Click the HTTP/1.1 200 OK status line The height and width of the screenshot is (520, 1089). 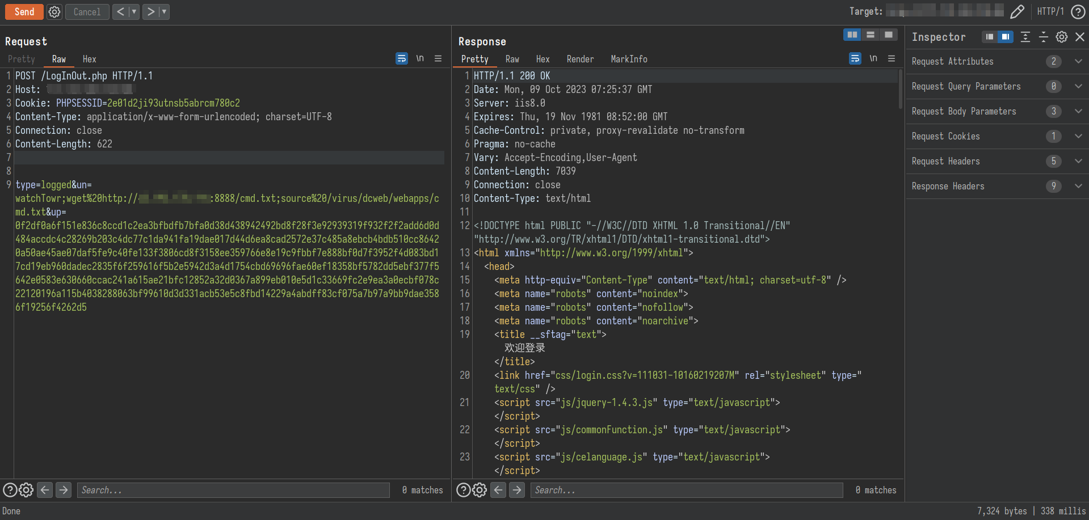tap(512, 76)
